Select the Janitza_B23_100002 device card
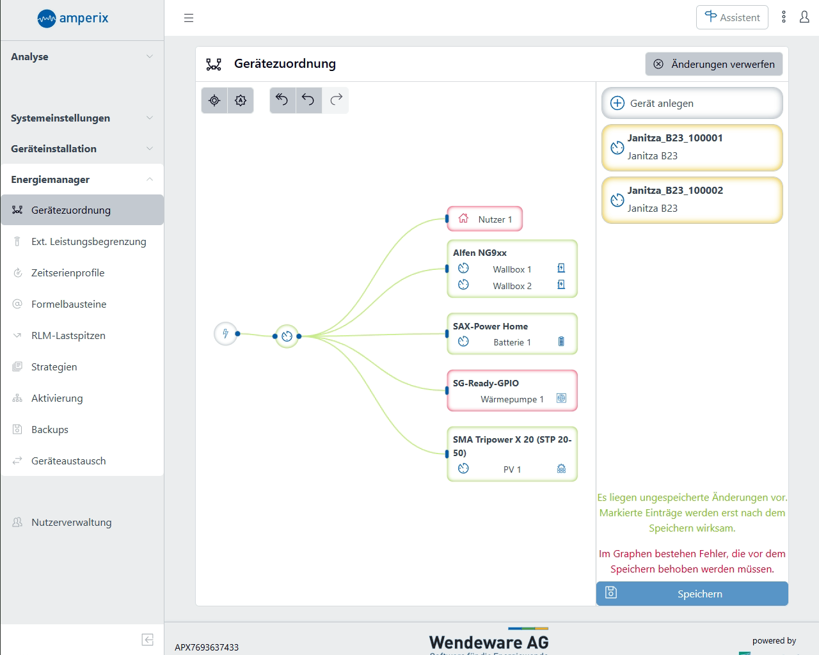This screenshot has height=655, width=819. pyautogui.click(x=692, y=200)
